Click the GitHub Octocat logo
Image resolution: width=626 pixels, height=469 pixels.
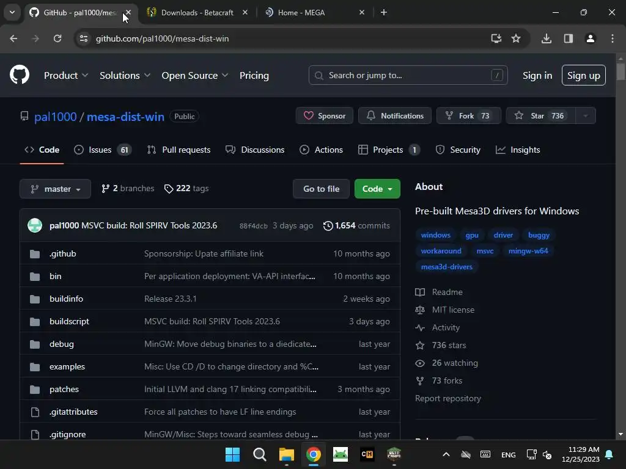point(20,75)
